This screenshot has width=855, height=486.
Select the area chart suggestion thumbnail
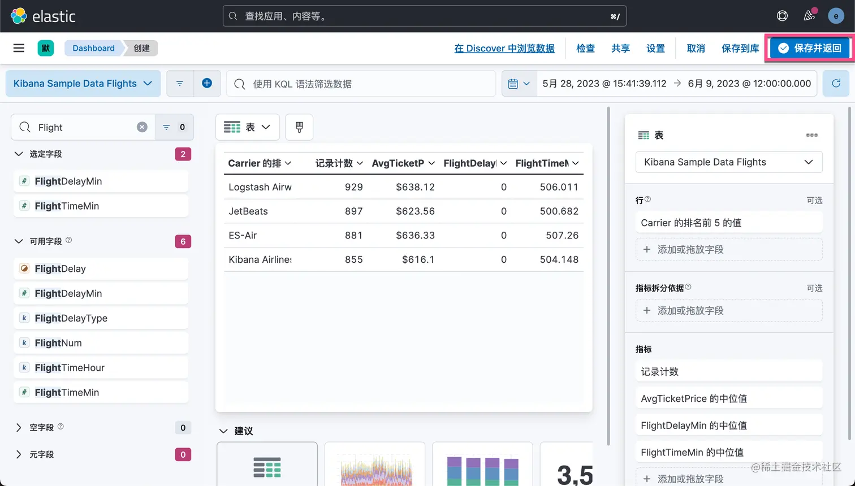coord(375,465)
